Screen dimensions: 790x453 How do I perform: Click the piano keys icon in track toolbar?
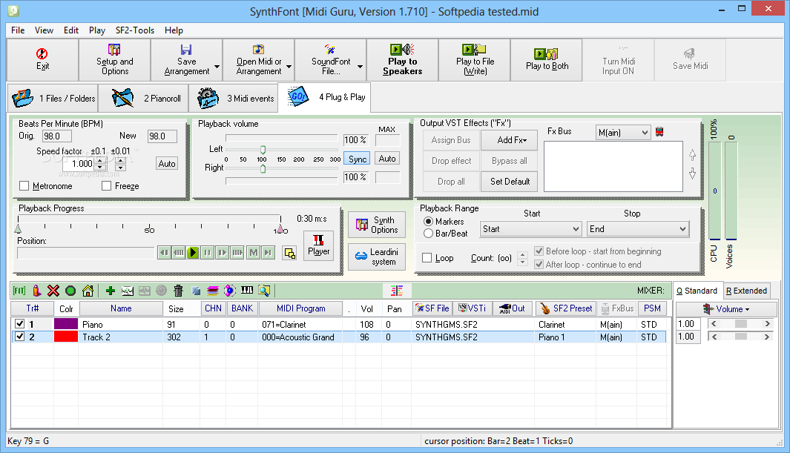click(x=247, y=291)
